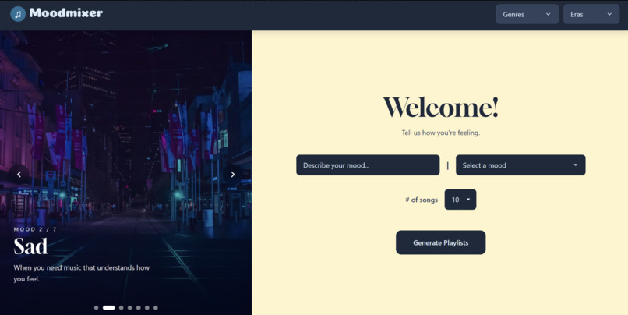Select sixth carousel pagination dot
The width and height of the screenshot is (628, 315).
point(147,308)
